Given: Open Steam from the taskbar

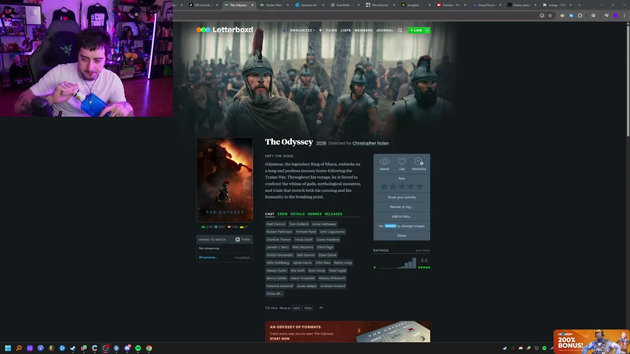Looking at the screenshot, I should point(73,348).
